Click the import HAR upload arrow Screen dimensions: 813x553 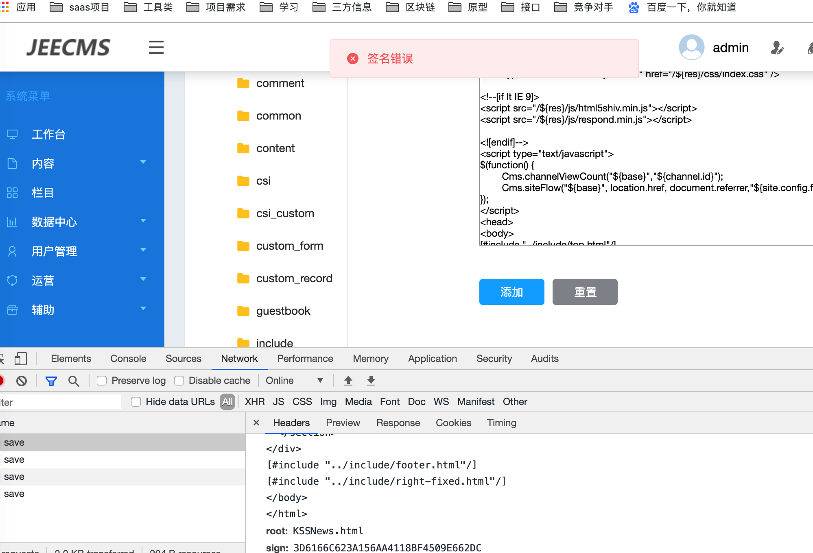coord(348,381)
